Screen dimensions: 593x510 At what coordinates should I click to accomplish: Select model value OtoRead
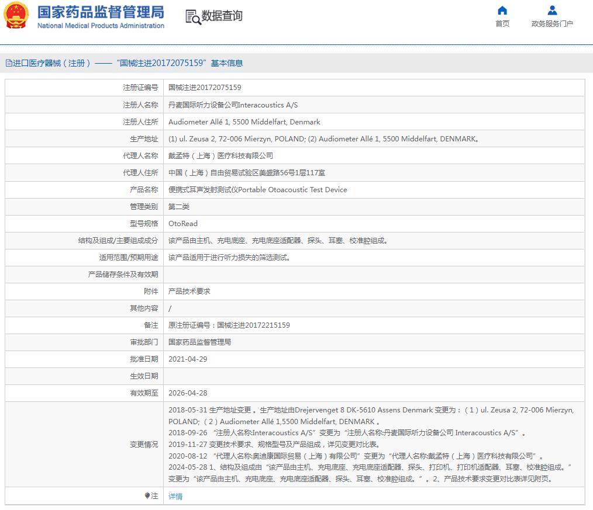pyautogui.click(x=183, y=224)
